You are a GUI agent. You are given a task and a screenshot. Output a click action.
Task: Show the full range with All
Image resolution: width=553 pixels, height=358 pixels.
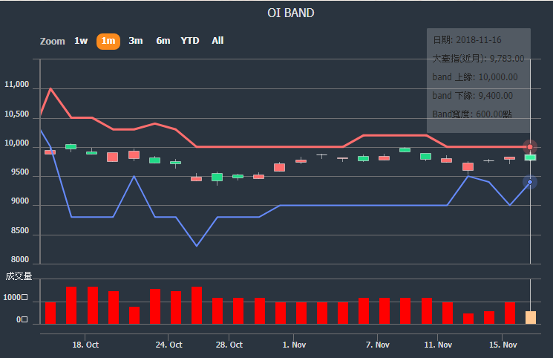(217, 41)
